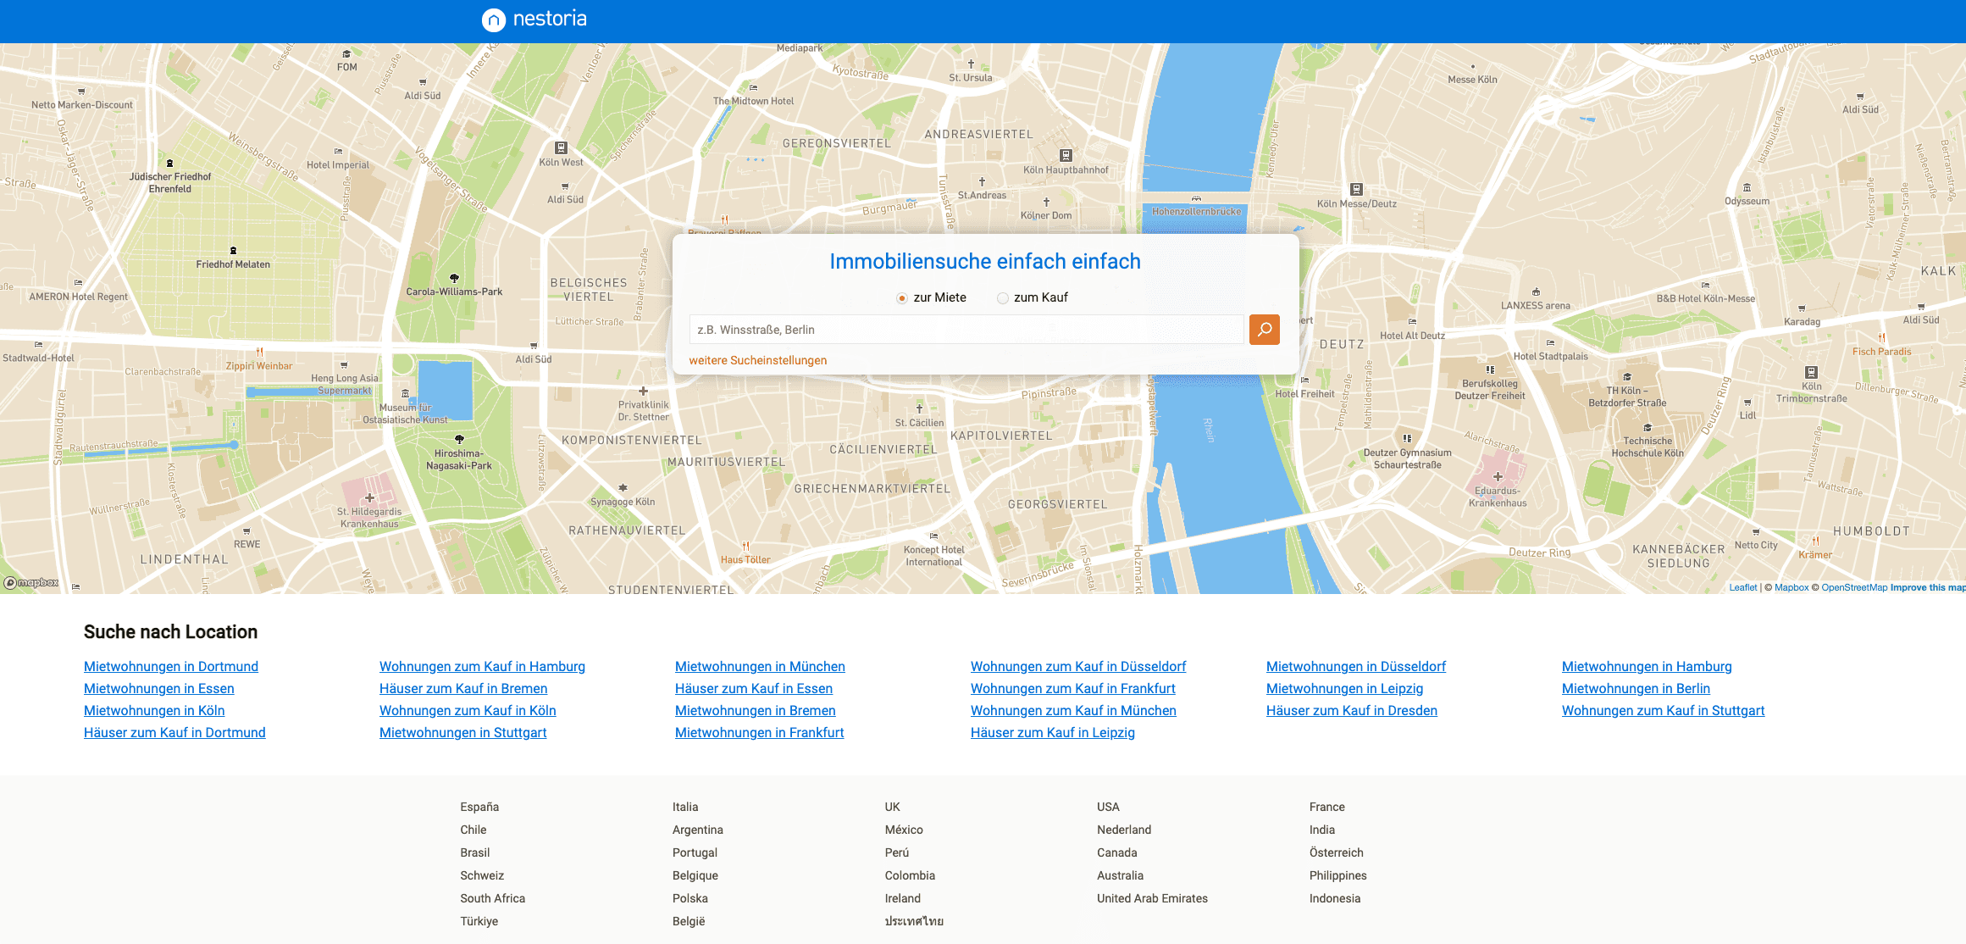This screenshot has width=1966, height=944.
Task: Click Köln Messe/Deutz station icon
Action: pyautogui.click(x=1356, y=190)
